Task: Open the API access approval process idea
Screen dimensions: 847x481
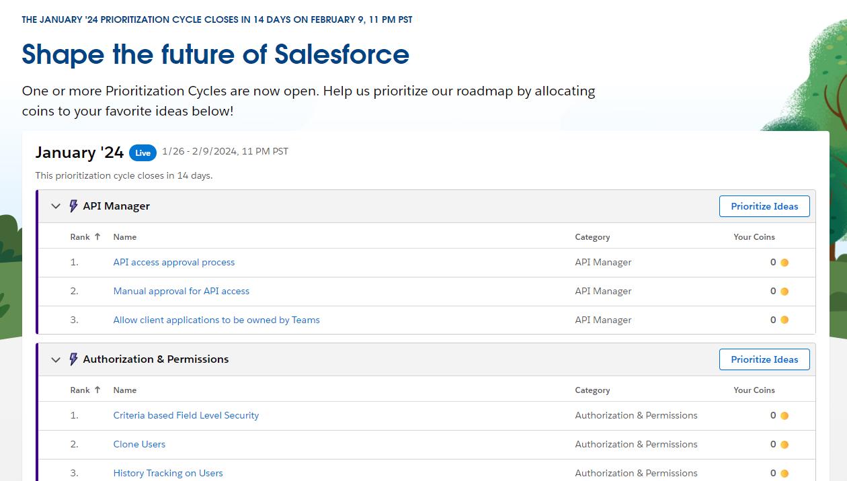Action: (x=174, y=262)
